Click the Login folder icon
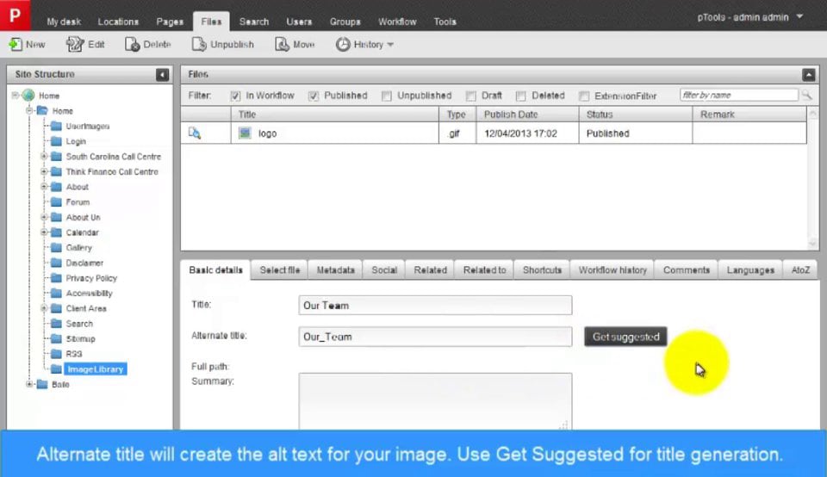 [56, 141]
